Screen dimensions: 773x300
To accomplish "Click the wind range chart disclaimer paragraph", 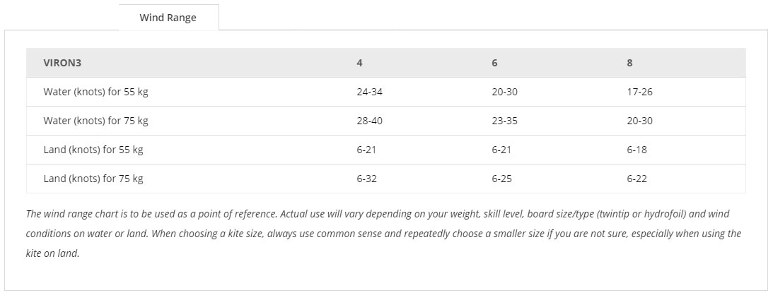I will tap(383, 234).
